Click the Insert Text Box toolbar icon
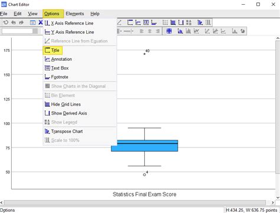Image resolution: width=280 pixels, height=213 pixels. click(146, 22)
